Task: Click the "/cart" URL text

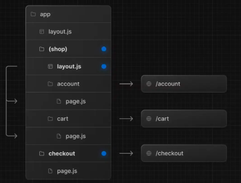Action: tap(162, 118)
